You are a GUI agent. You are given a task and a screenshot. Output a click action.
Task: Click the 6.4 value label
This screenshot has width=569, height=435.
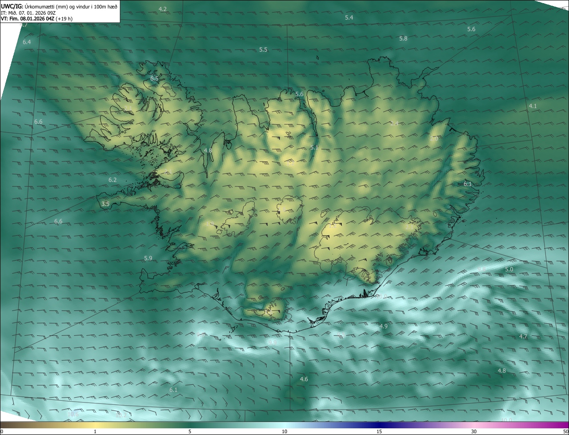tap(27, 42)
